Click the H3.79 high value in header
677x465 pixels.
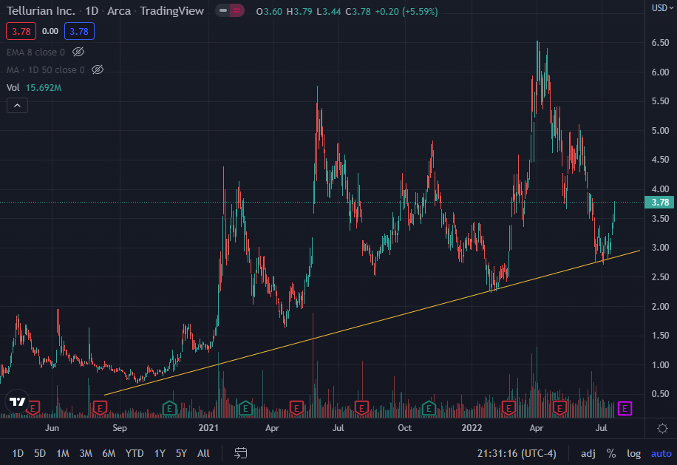(299, 11)
